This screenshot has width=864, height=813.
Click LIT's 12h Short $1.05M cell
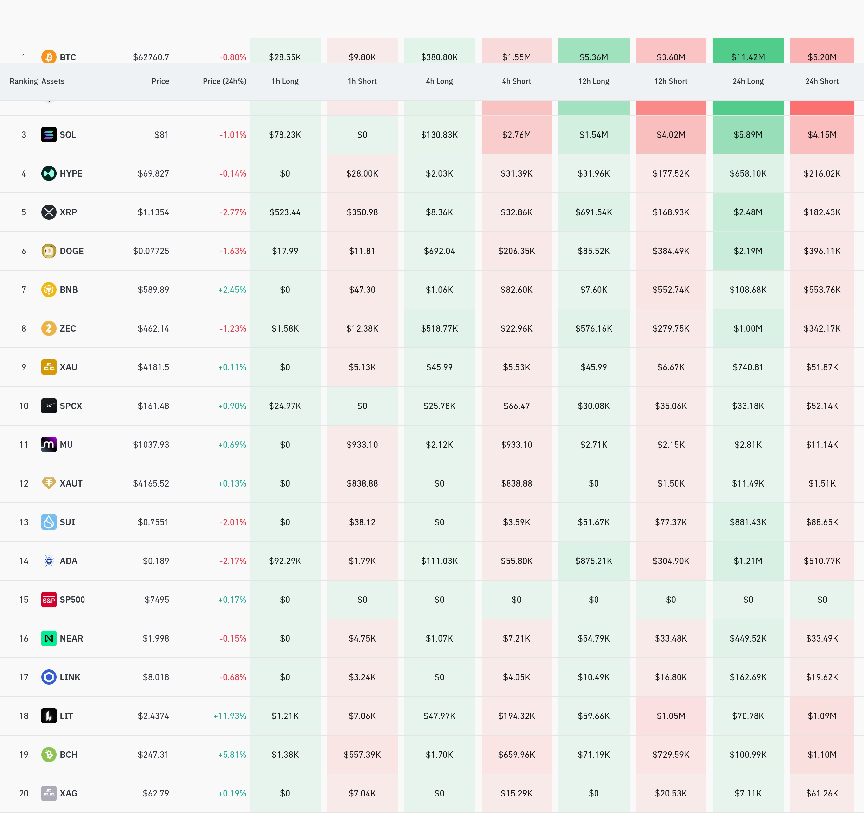(x=671, y=716)
